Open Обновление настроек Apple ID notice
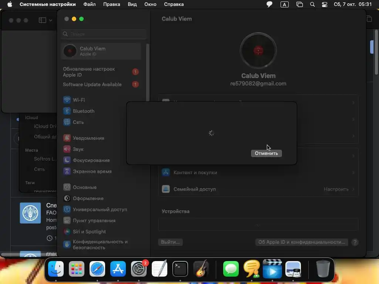 coord(101,72)
